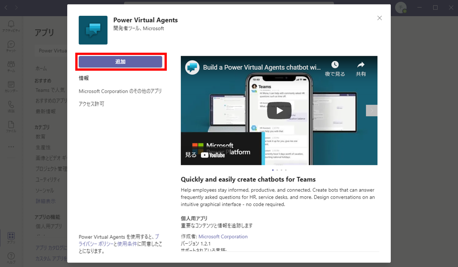
Task: Click the 見る label on the video
Action: pyautogui.click(x=191, y=155)
